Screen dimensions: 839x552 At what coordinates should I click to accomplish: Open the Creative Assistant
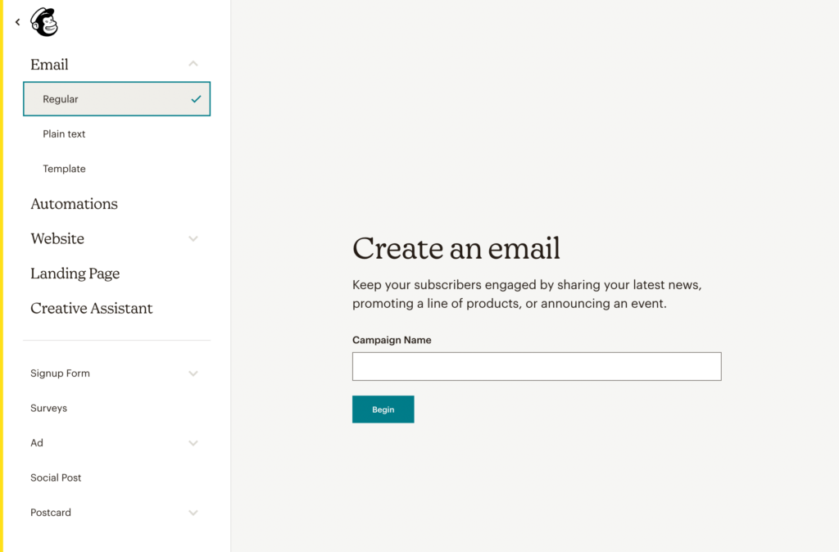(91, 309)
